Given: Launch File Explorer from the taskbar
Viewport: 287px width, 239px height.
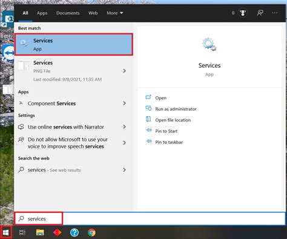Looking at the screenshot, I should click(40, 232).
